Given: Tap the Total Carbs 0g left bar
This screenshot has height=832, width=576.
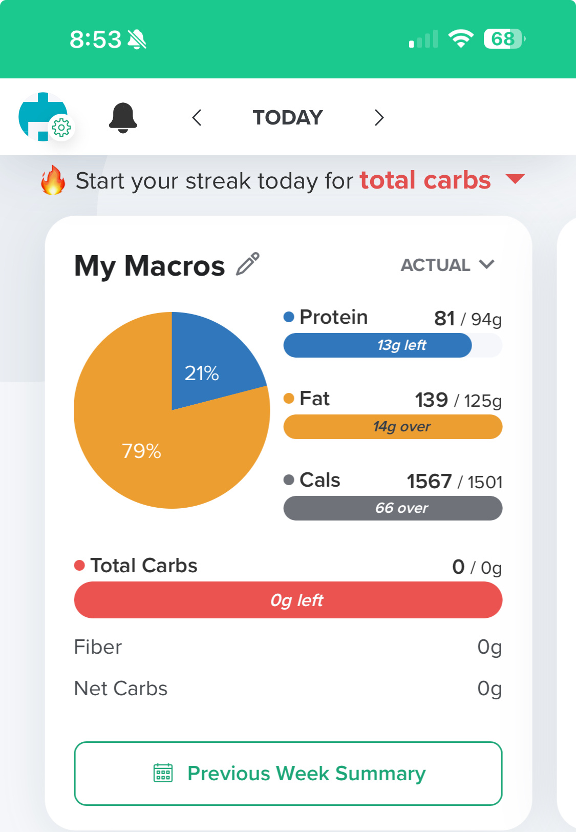Looking at the screenshot, I should click(x=288, y=600).
